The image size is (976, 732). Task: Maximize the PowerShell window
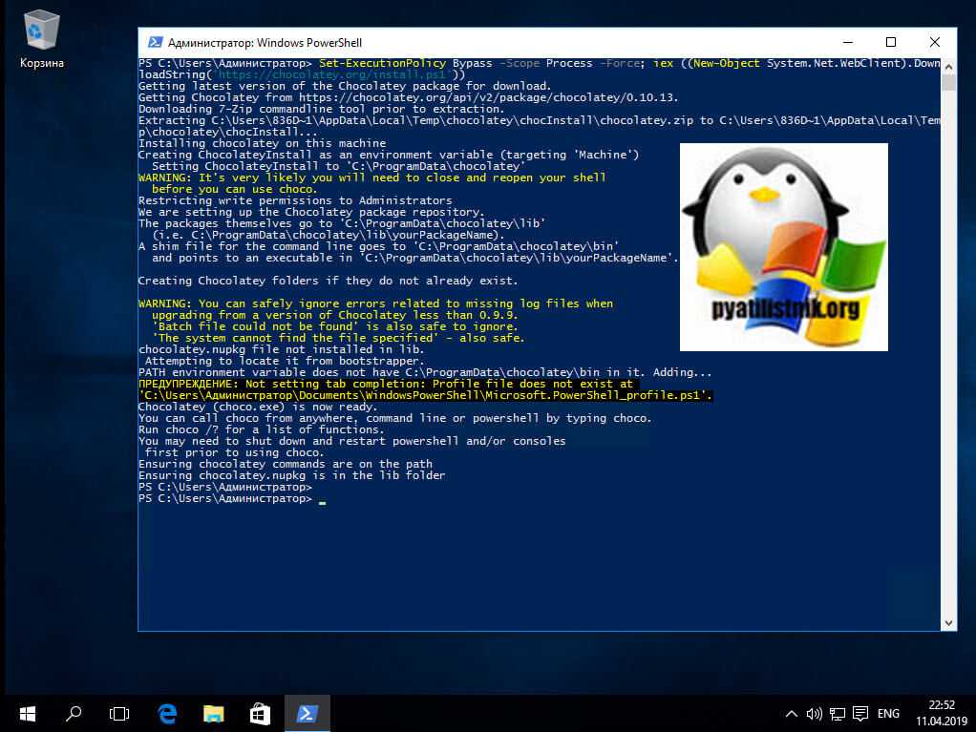[890, 42]
